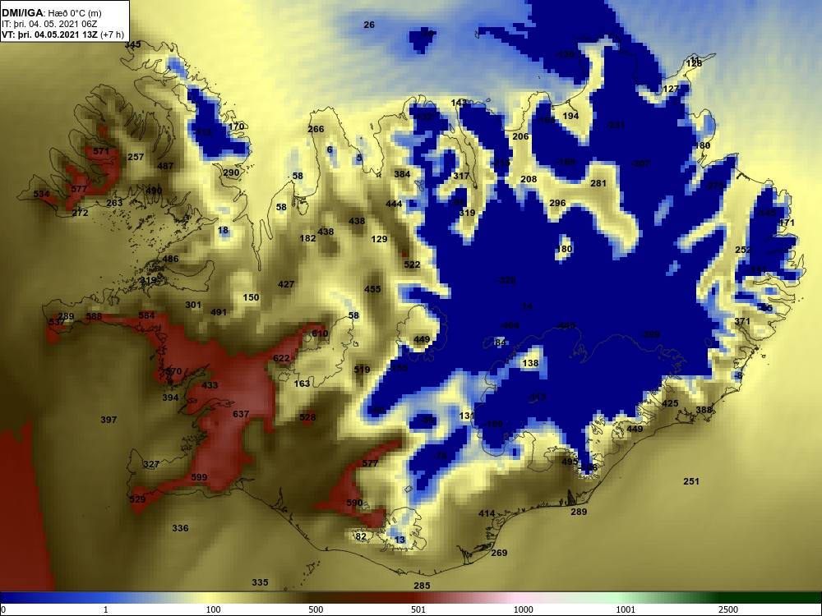Click the map value 296
822x616 pixels.
coord(557,203)
